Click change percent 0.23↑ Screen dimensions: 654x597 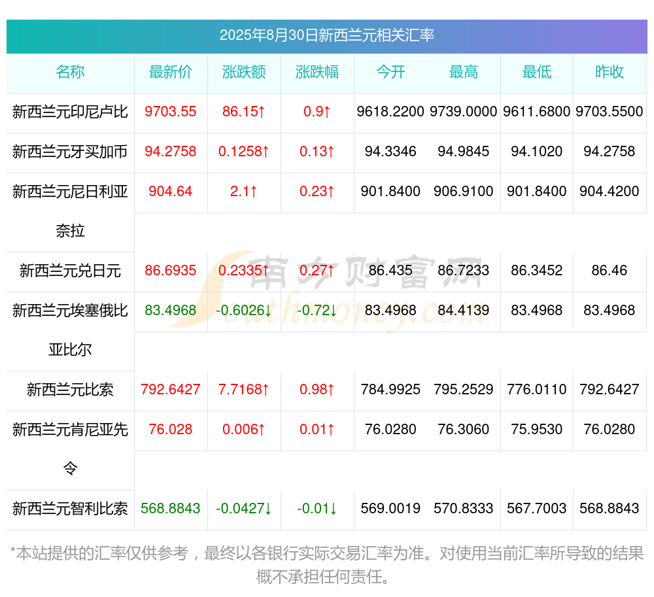click(317, 192)
